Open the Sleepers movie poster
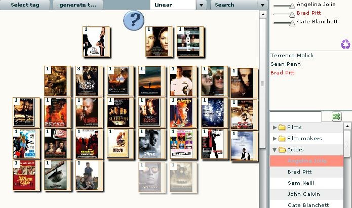This screenshot has height=208, width=352. point(121,112)
